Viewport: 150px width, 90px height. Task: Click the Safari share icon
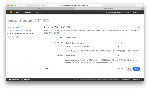pyautogui.click(x=135, y=5)
